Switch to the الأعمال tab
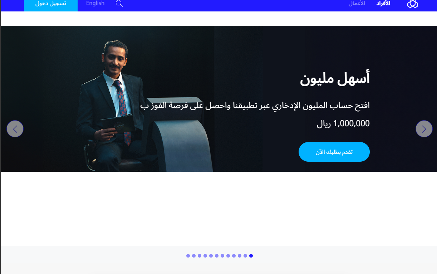This screenshot has height=274, width=437. [357, 3]
